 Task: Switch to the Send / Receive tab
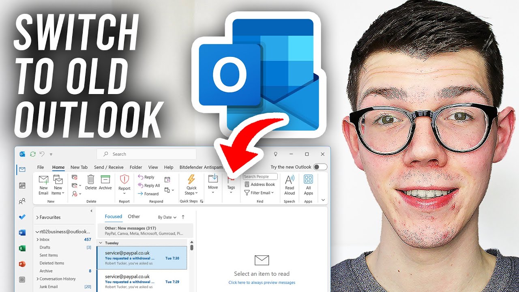click(x=109, y=167)
